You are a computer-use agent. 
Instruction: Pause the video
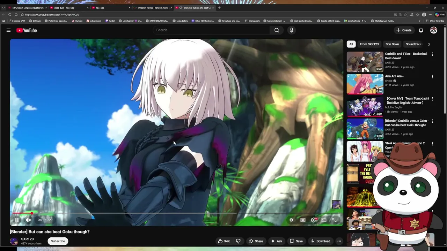click(17, 220)
